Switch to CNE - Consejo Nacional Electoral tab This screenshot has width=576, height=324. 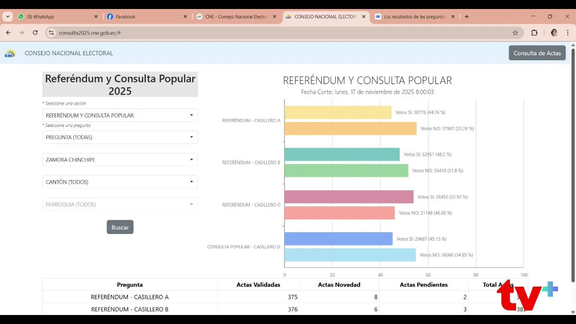[x=236, y=17]
